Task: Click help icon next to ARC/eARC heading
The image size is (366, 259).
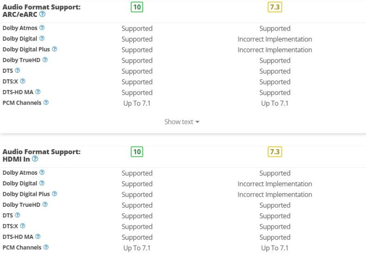Action: coord(42,14)
